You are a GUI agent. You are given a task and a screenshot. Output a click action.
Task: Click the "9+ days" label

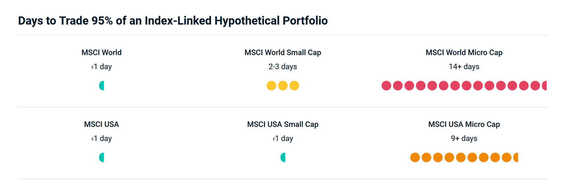pyautogui.click(x=464, y=138)
